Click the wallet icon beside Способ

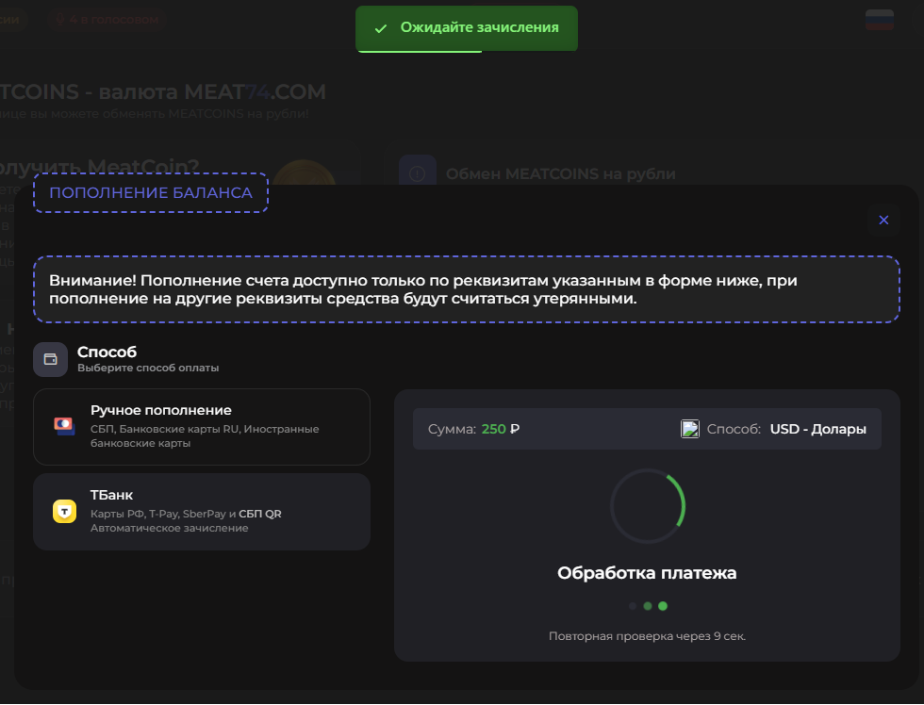point(51,359)
